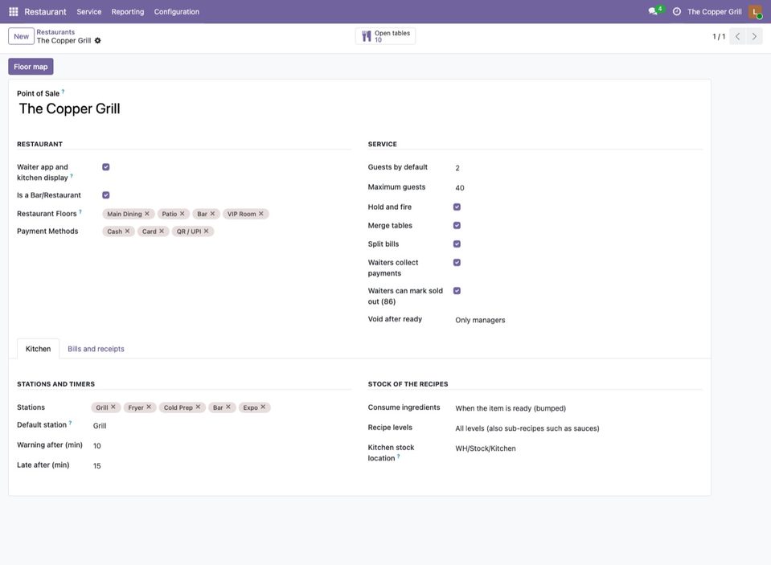The width and height of the screenshot is (771, 565).
Task: Toggle Waiters collect payments checkbox
Action: tap(457, 263)
